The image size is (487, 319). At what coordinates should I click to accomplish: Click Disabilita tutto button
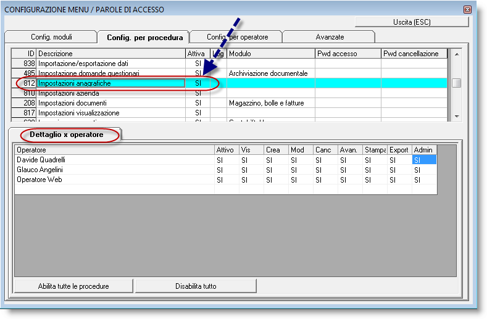[196, 286]
